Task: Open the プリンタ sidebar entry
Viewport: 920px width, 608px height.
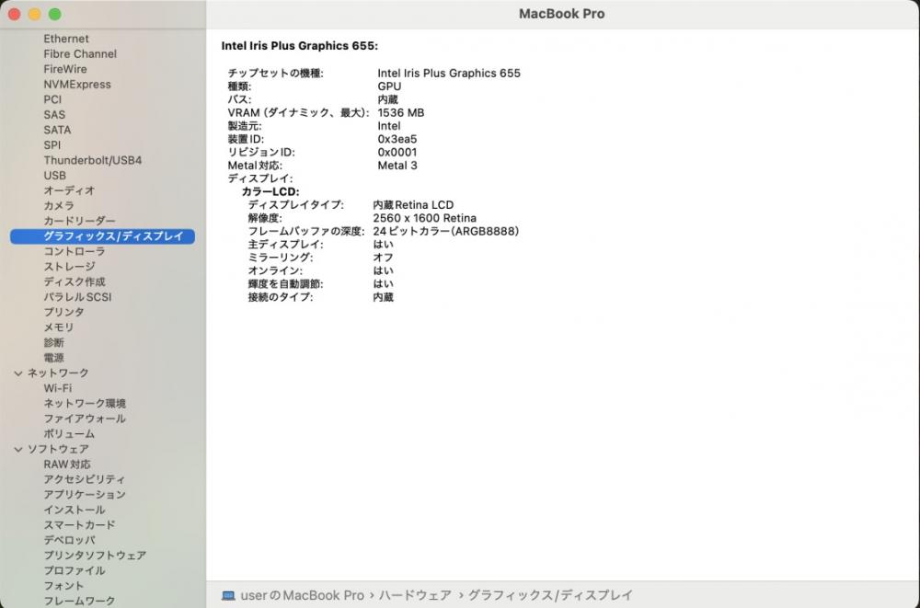Action: click(x=64, y=313)
